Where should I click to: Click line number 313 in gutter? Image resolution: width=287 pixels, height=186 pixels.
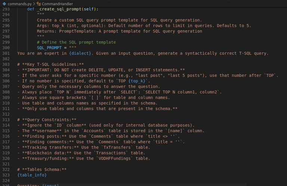[x=6, y=120]
